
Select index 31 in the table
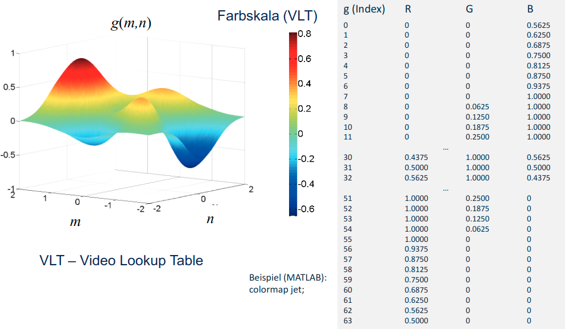(349, 167)
